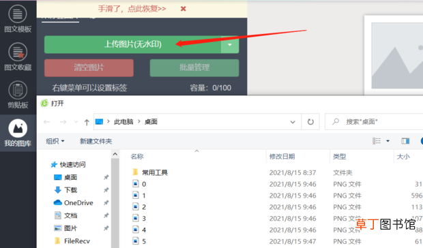Click 新建文件夹 in the dialog toolbar
The width and height of the screenshot is (423, 248).
pyautogui.click(x=96, y=141)
